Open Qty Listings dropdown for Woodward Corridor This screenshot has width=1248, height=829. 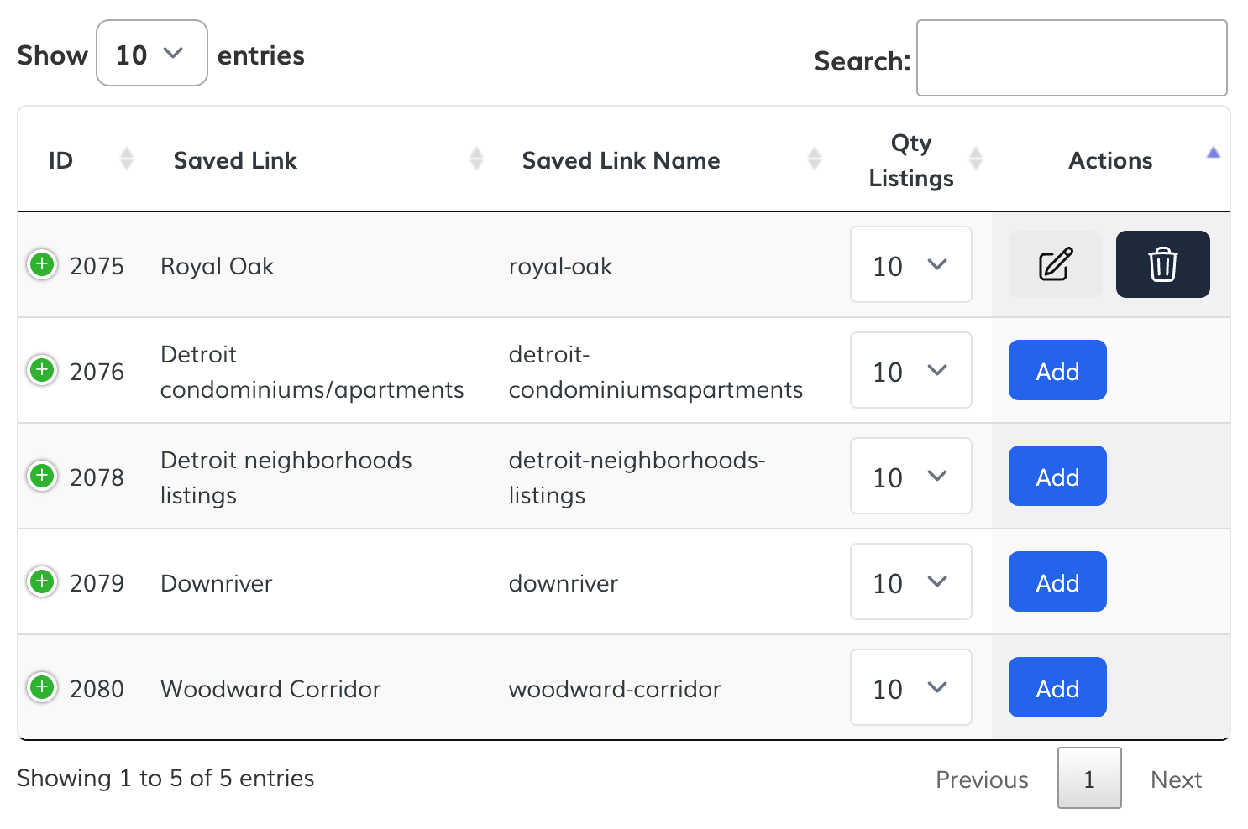(910, 688)
